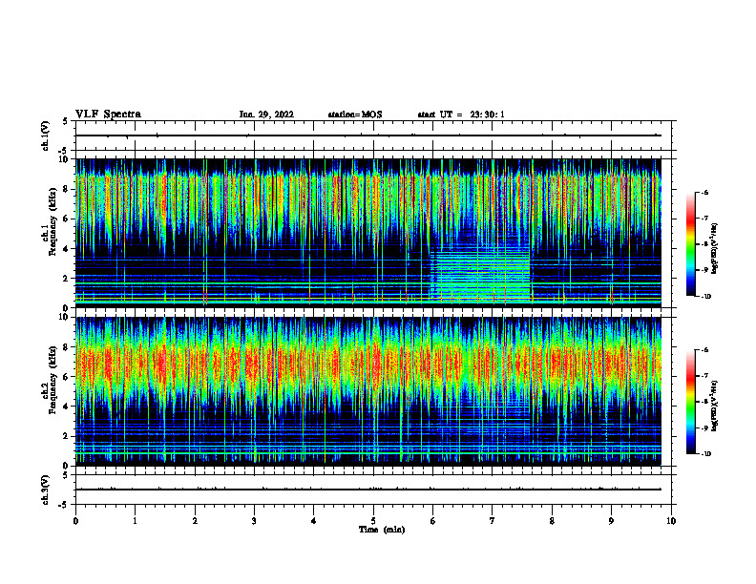The width and height of the screenshot is (756, 584).
Task: Click the "7" tick on the time axis
Action: coord(493,521)
